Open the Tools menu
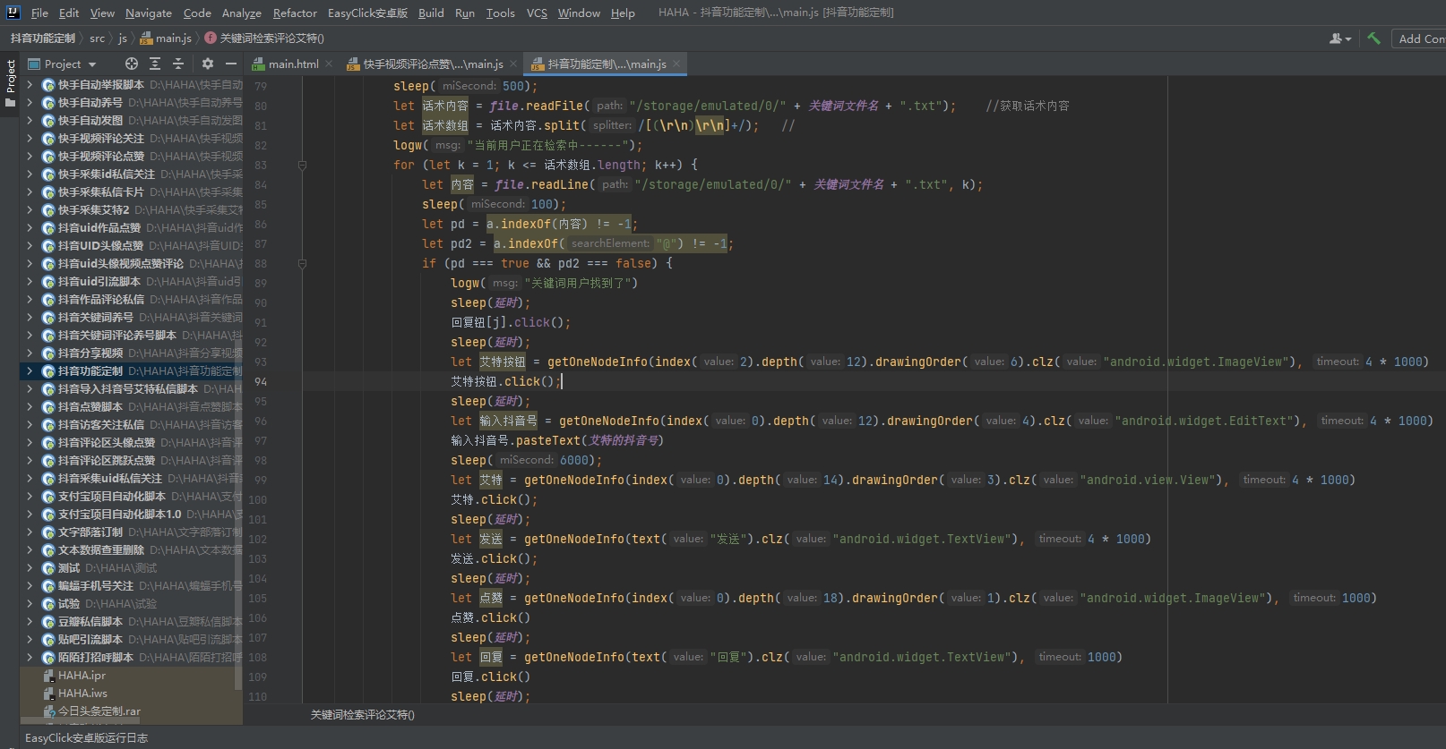Screen dimensions: 1446x749 tap(500, 13)
